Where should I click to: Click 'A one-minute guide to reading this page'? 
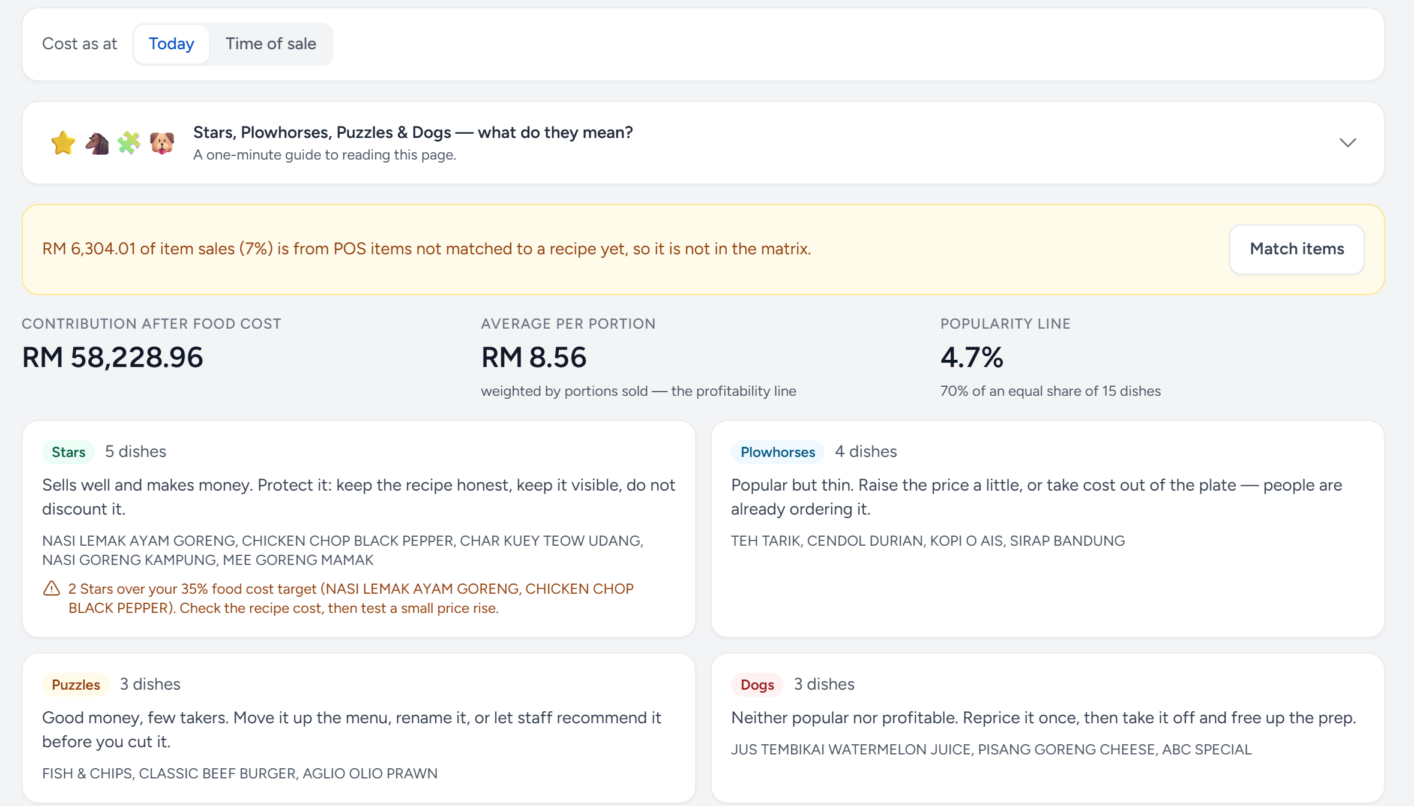pos(325,155)
